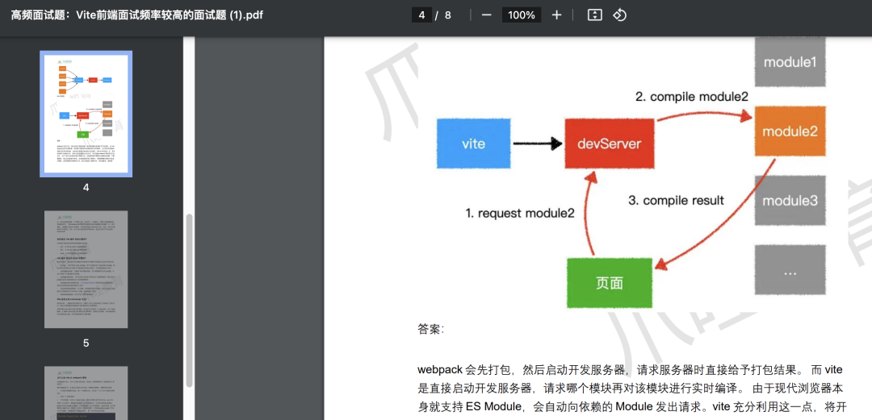This screenshot has width=872, height=420.
Task: Click the orange module2 box
Action: (x=790, y=131)
